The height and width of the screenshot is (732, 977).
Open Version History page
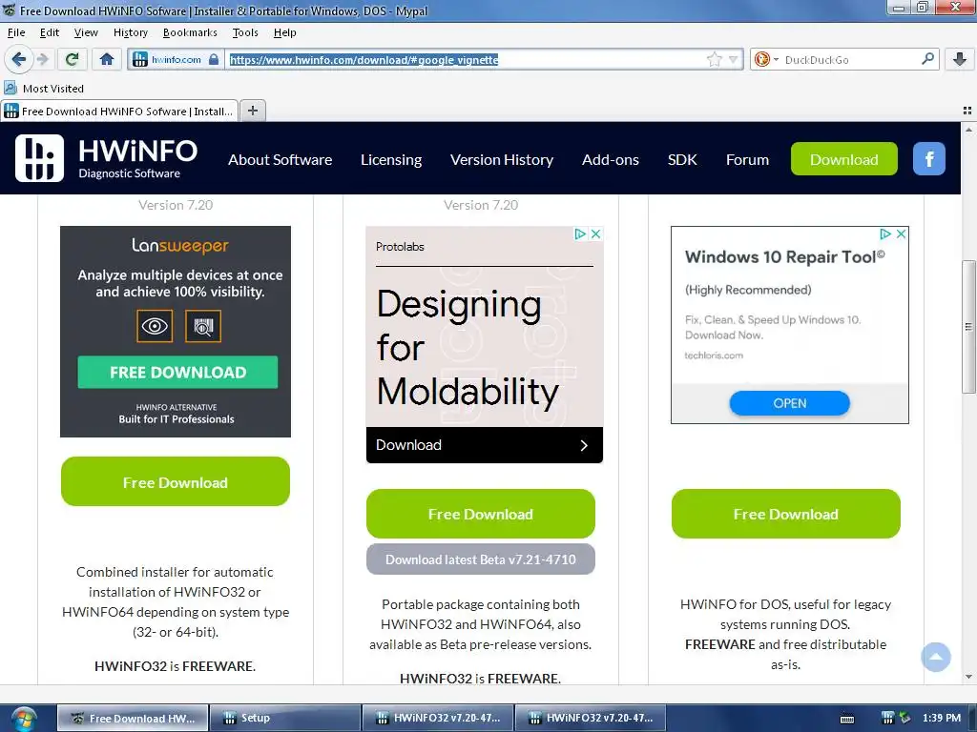pos(502,160)
